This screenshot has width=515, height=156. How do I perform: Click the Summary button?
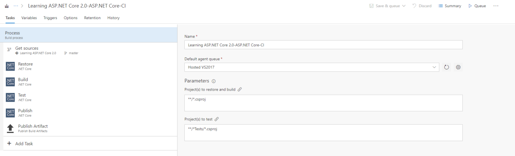[x=450, y=6]
